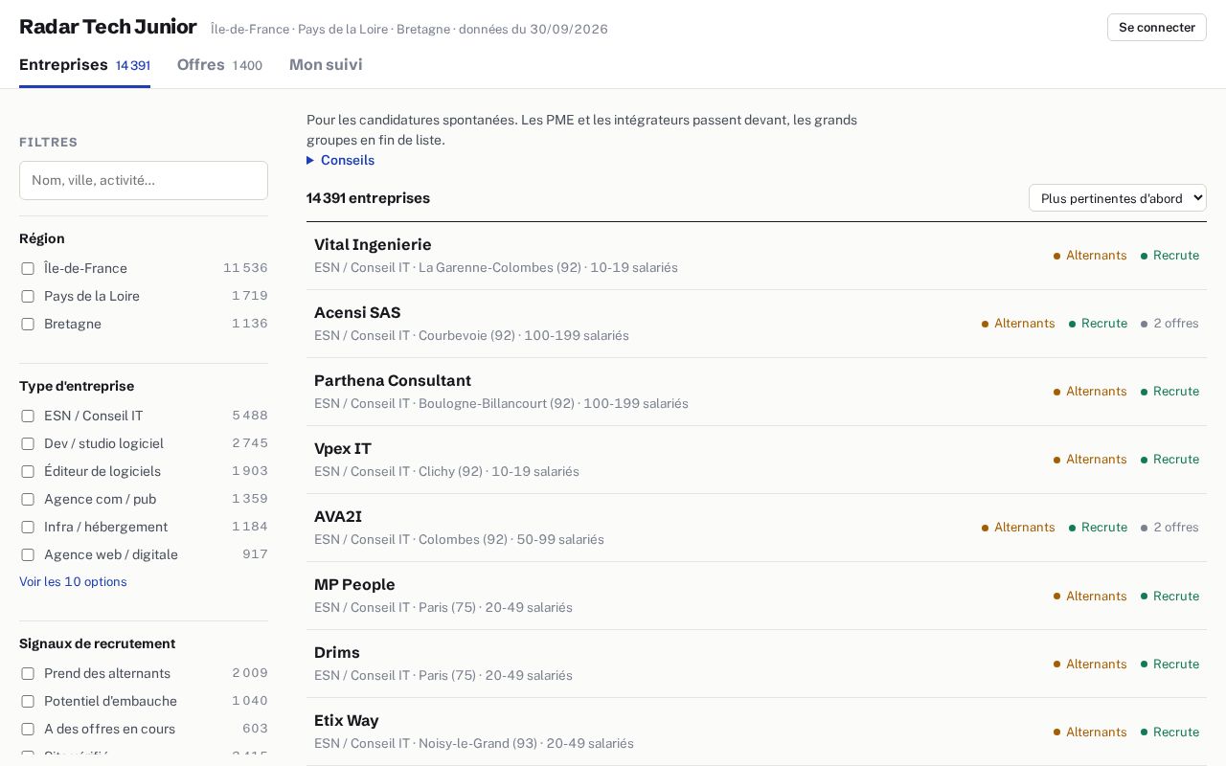Click Recrute badge on Vpex IT row
The height and width of the screenshot is (766, 1226).
pyautogui.click(x=1169, y=460)
